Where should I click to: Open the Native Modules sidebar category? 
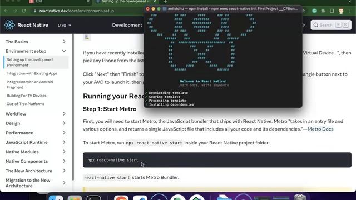point(22,152)
